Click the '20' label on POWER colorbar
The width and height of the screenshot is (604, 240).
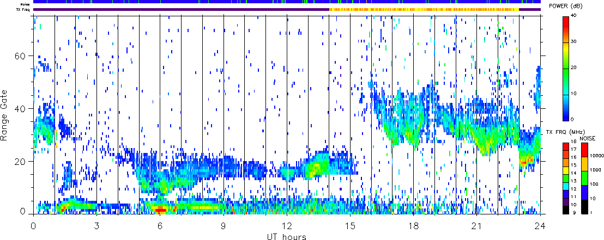[574, 67]
